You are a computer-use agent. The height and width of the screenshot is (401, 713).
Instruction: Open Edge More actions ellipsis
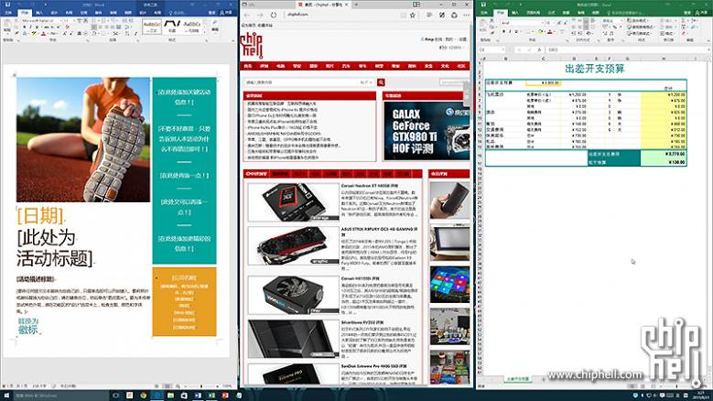[x=467, y=15]
